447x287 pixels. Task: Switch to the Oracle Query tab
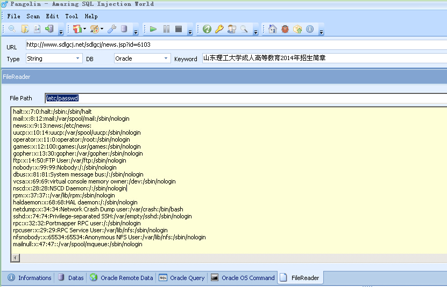(x=182, y=278)
